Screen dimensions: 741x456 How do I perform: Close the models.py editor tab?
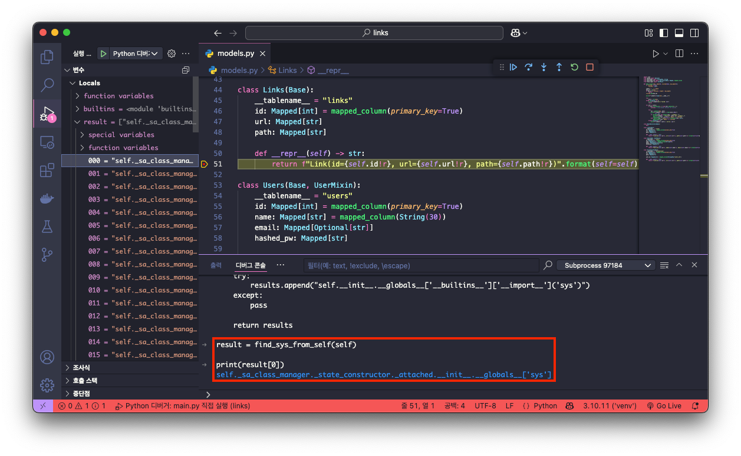(262, 54)
